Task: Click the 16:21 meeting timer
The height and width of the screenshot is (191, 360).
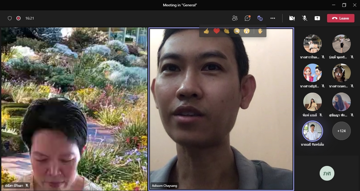Action: click(x=30, y=18)
